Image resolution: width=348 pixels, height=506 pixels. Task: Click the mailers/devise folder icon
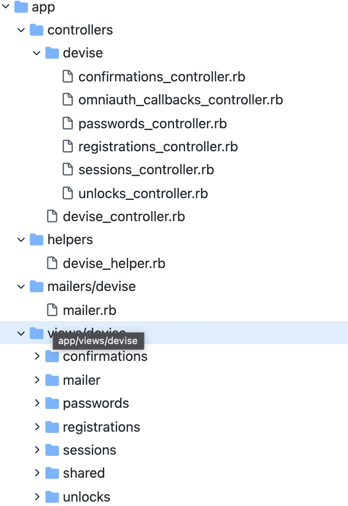pos(37,287)
